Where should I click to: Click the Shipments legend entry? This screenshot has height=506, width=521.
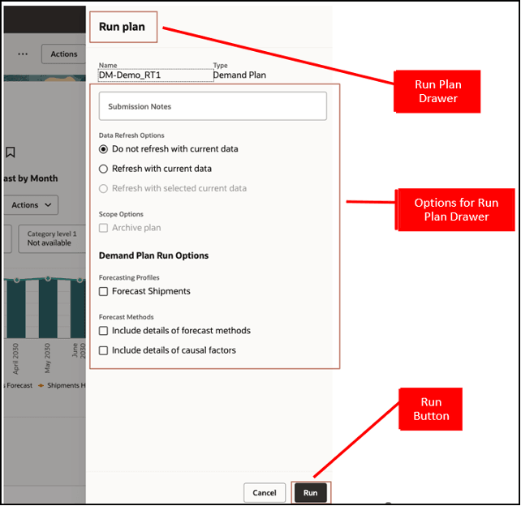point(62,385)
